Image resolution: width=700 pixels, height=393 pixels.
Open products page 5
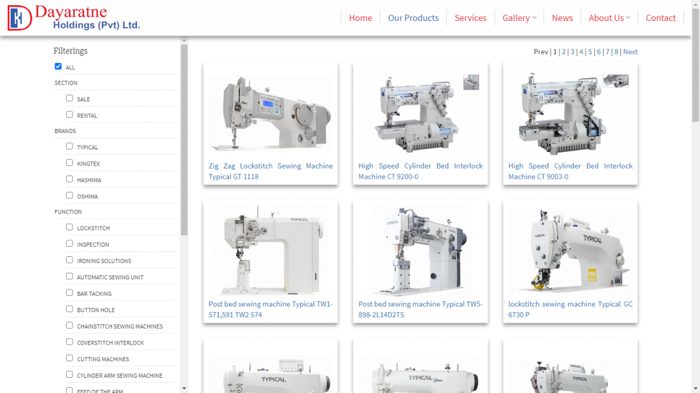click(x=590, y=52)
